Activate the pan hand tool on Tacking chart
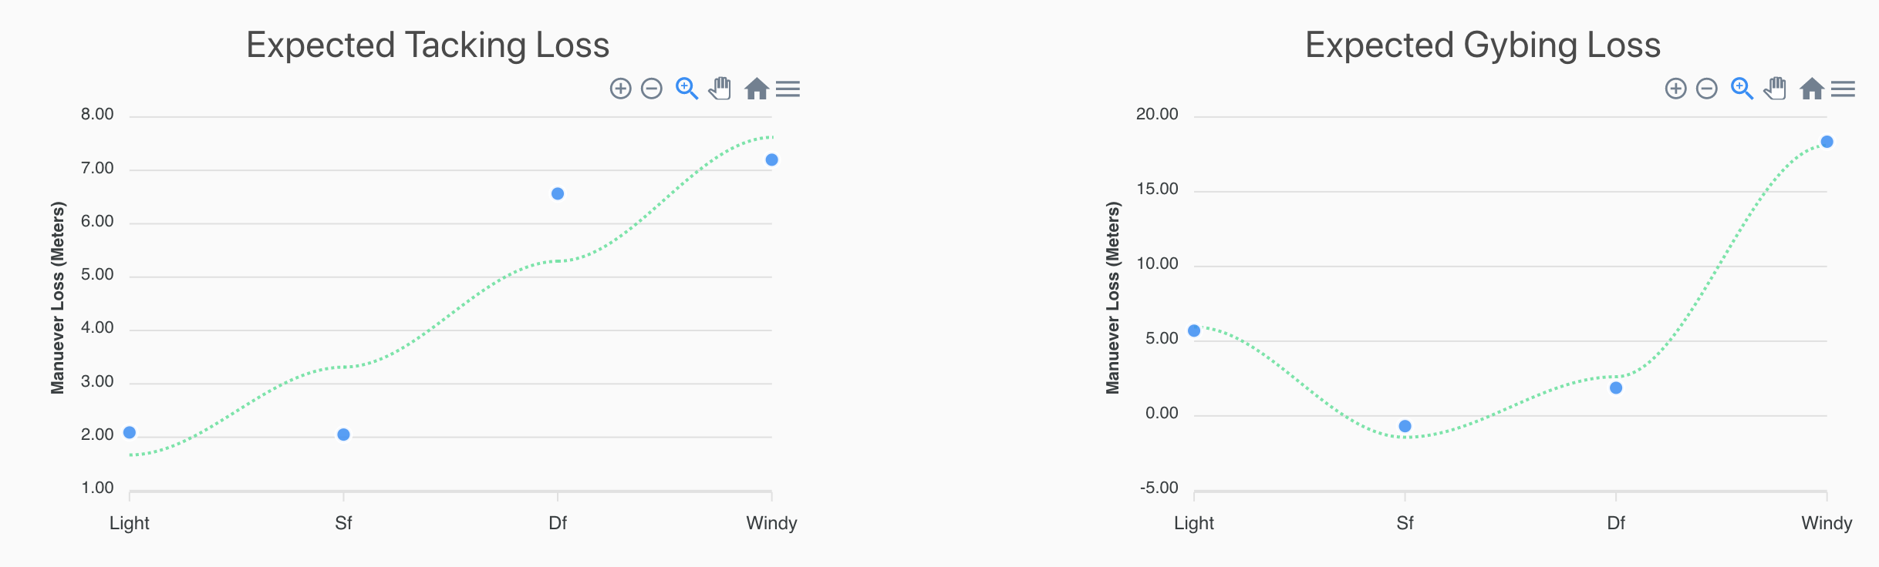This screenshot has width=1879, height=567. pyautogui.click(x=720, y=89)
